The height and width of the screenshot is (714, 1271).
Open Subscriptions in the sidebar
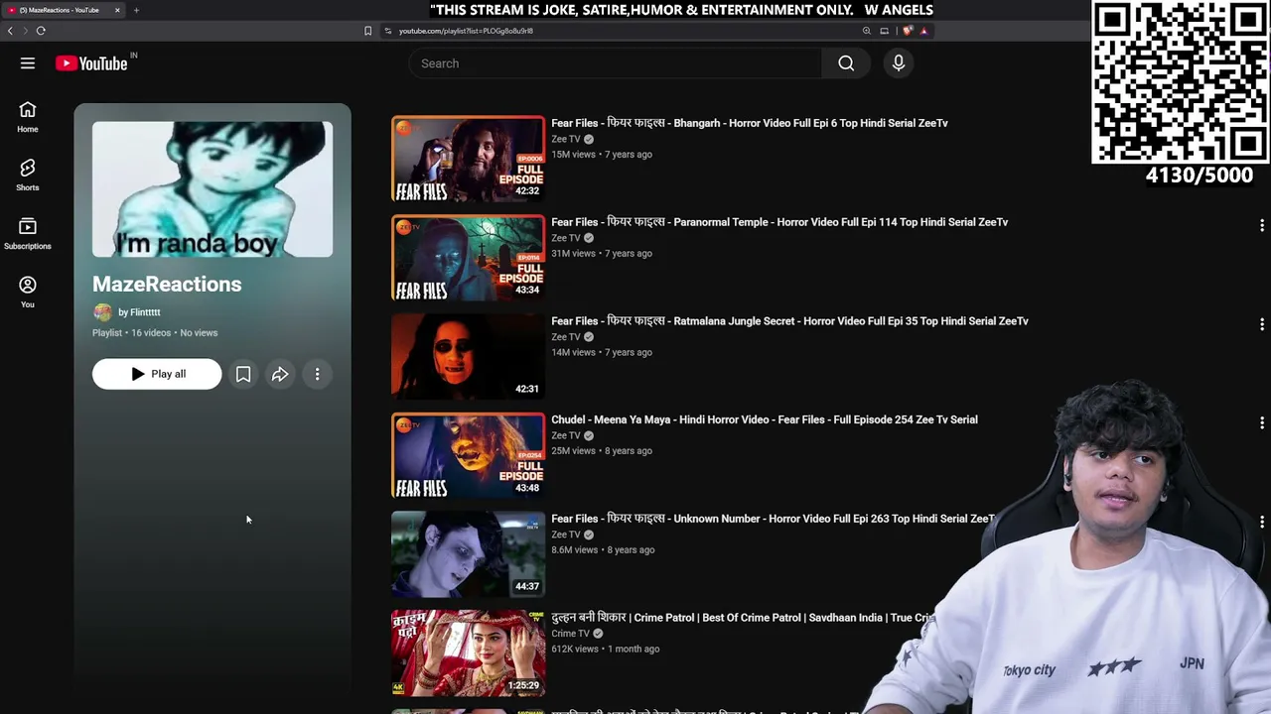click(28, 234)
